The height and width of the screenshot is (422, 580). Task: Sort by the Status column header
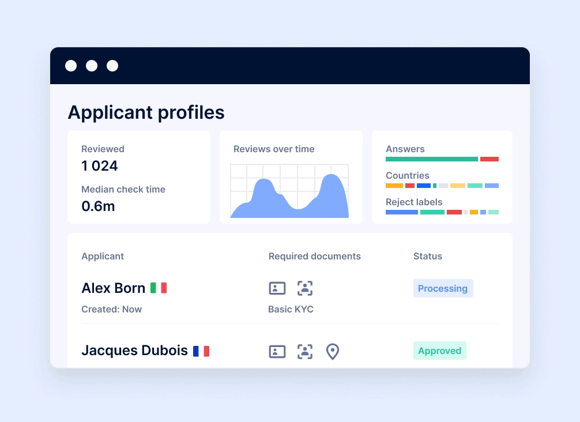tap(428, 256)
